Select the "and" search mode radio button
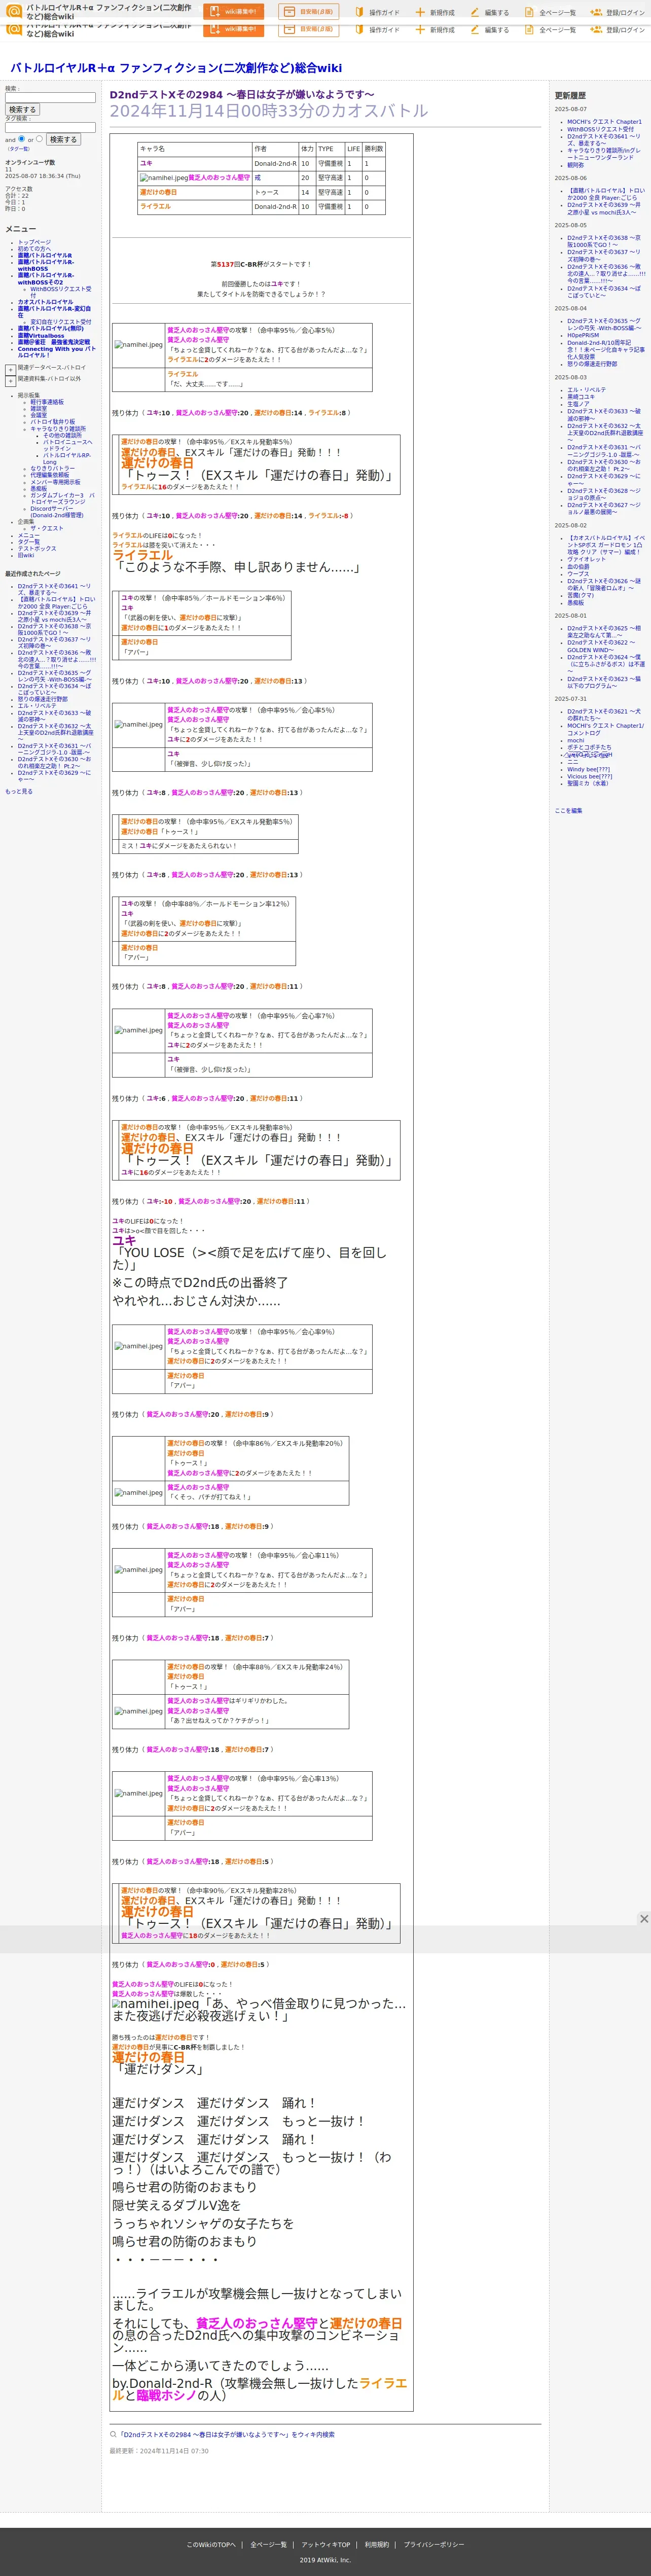This screenshot has width=651, height=2576. click(22, 139)
